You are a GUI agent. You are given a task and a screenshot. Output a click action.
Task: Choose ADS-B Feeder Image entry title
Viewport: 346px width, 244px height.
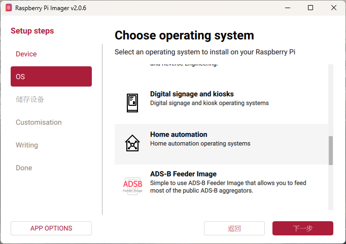pyautogui.click(x=183, y=174)
